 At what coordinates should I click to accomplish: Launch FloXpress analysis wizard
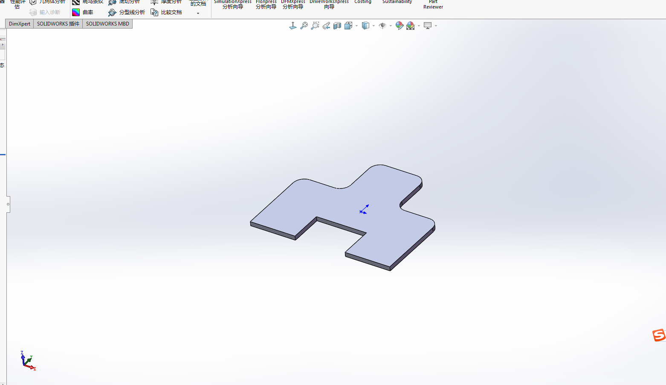pyautogui.click(x=266, y=4)
